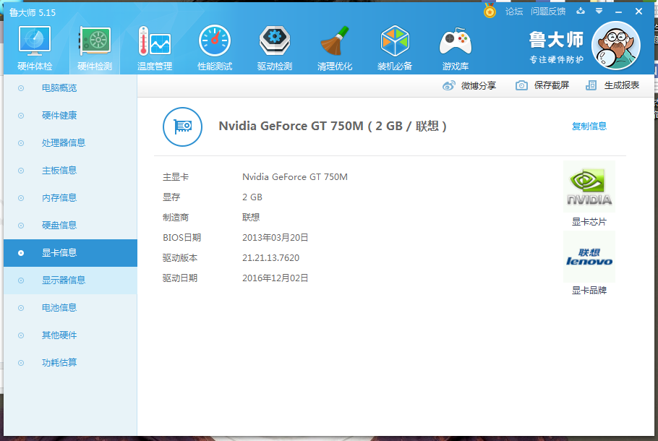Select 硬盘信息 in sidebar
The image size is (658, 441).
point(71,226)
